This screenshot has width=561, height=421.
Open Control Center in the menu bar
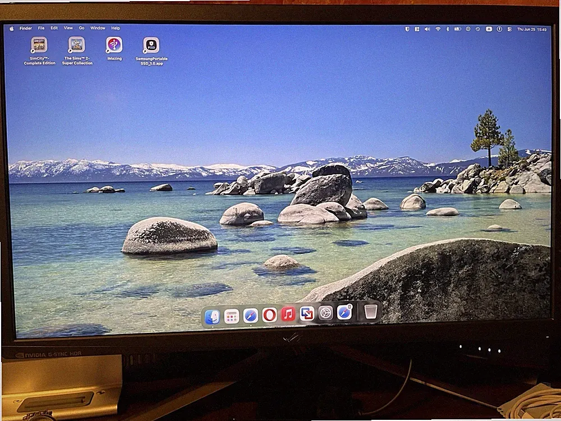pos(509,29)
